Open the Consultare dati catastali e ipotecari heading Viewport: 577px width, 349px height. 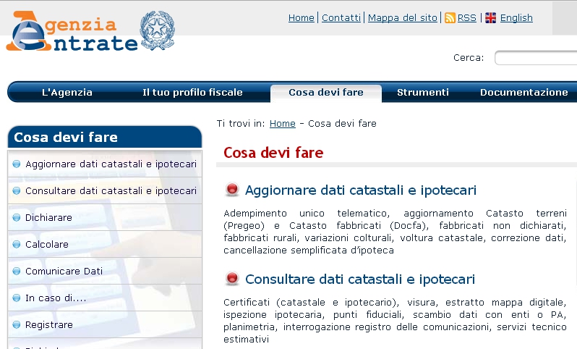(x=360, y=279)
